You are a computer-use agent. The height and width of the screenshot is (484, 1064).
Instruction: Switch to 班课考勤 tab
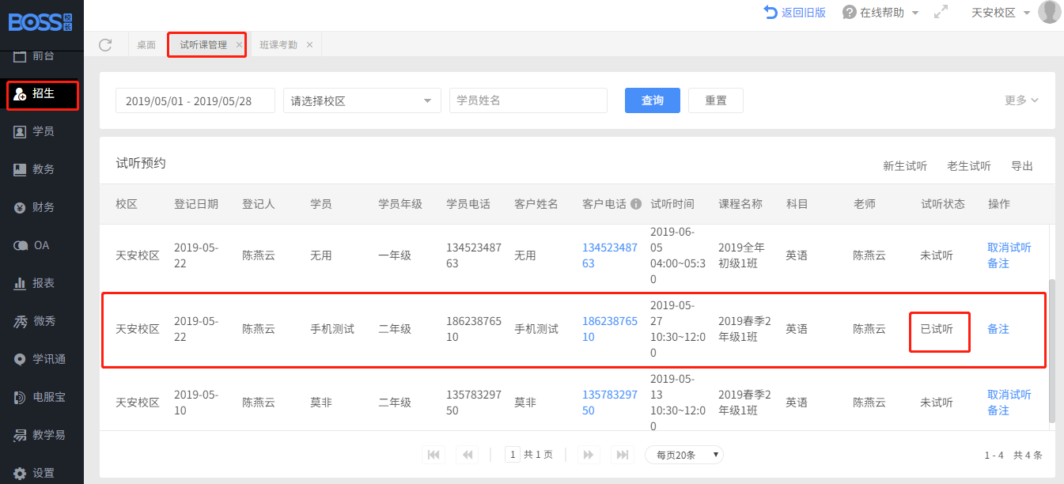click(278, 44)
